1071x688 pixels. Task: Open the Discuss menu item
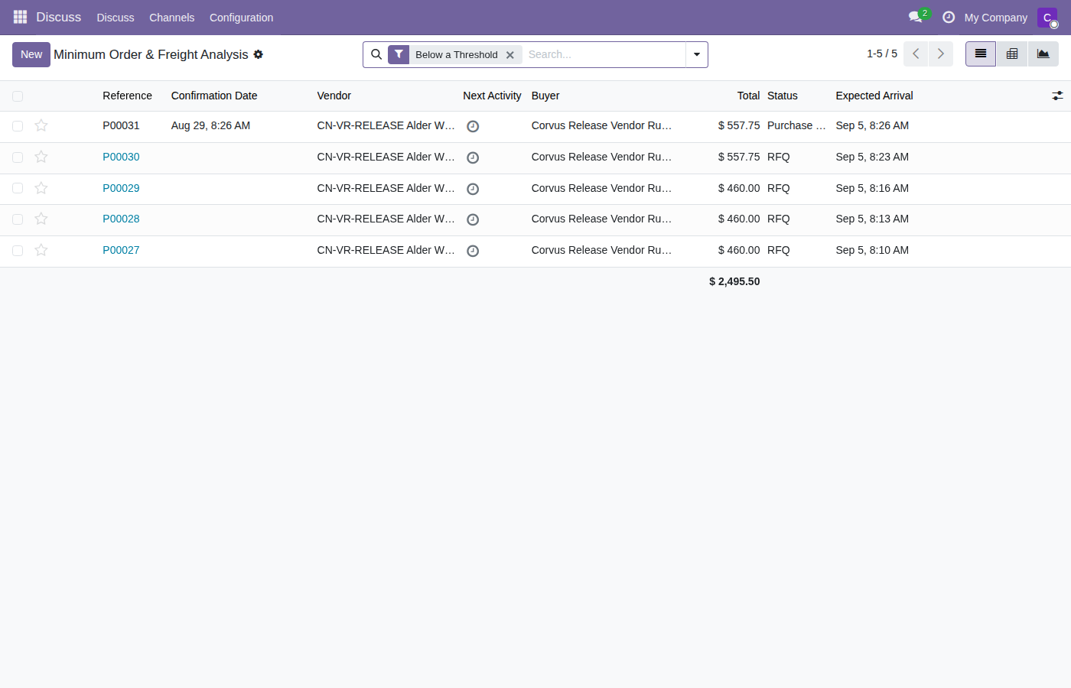click(x=116, y=18)
